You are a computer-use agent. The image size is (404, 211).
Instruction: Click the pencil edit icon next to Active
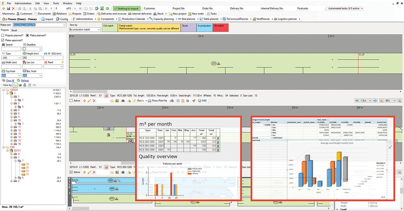pyautogui.click(x=89, y=101)
